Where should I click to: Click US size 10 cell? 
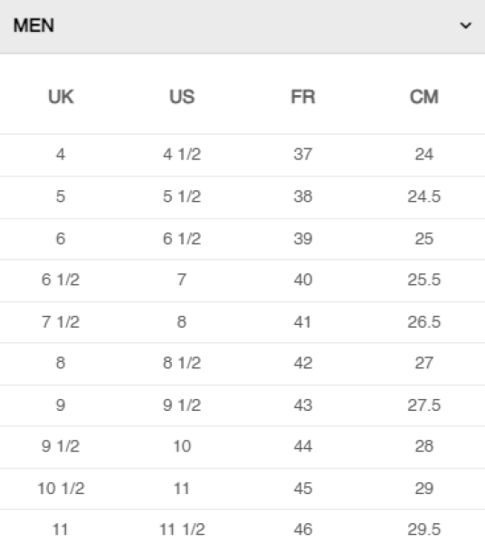[182, 446]
